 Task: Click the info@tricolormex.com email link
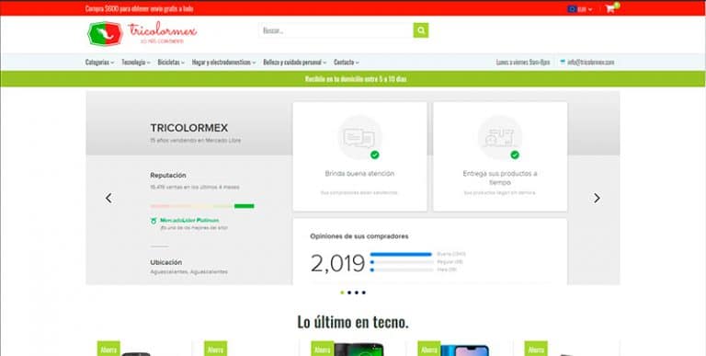591,63
